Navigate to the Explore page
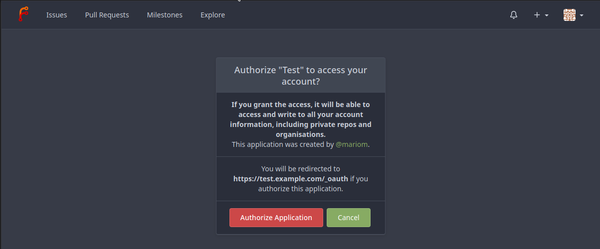 212,15
